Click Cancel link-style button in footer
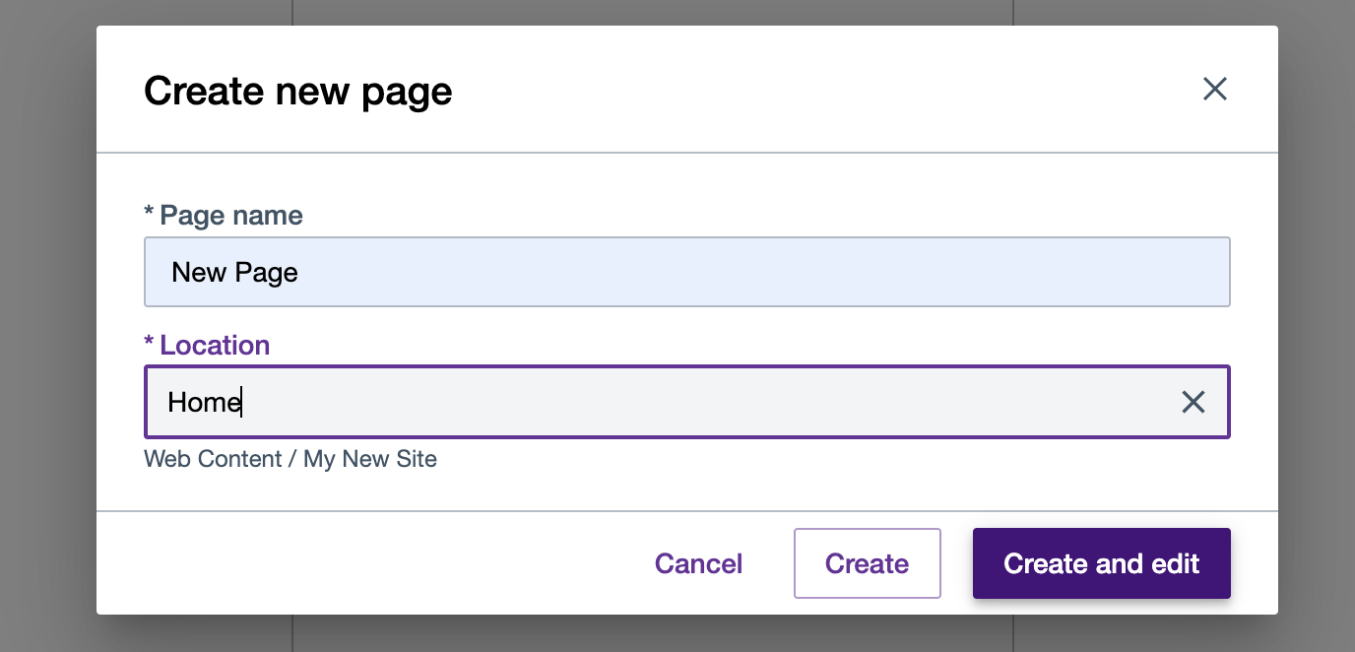The height and width of the screenshot is (652, 1355). [x=698, y=563]
